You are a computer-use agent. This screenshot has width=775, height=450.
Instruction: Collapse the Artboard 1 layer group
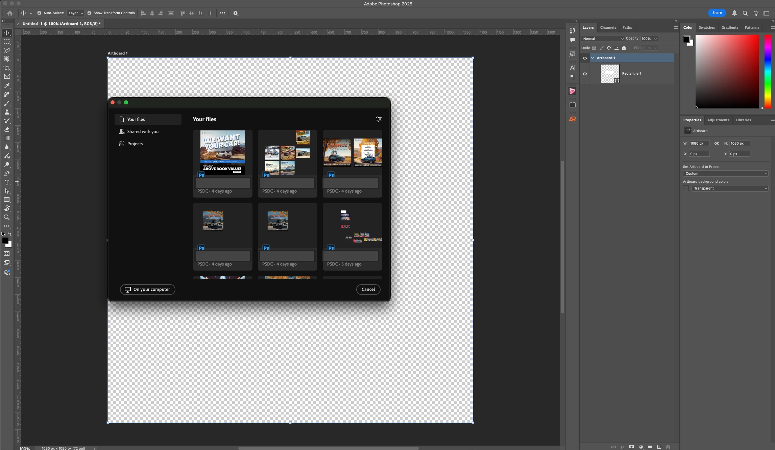click(x=592, y=58)
